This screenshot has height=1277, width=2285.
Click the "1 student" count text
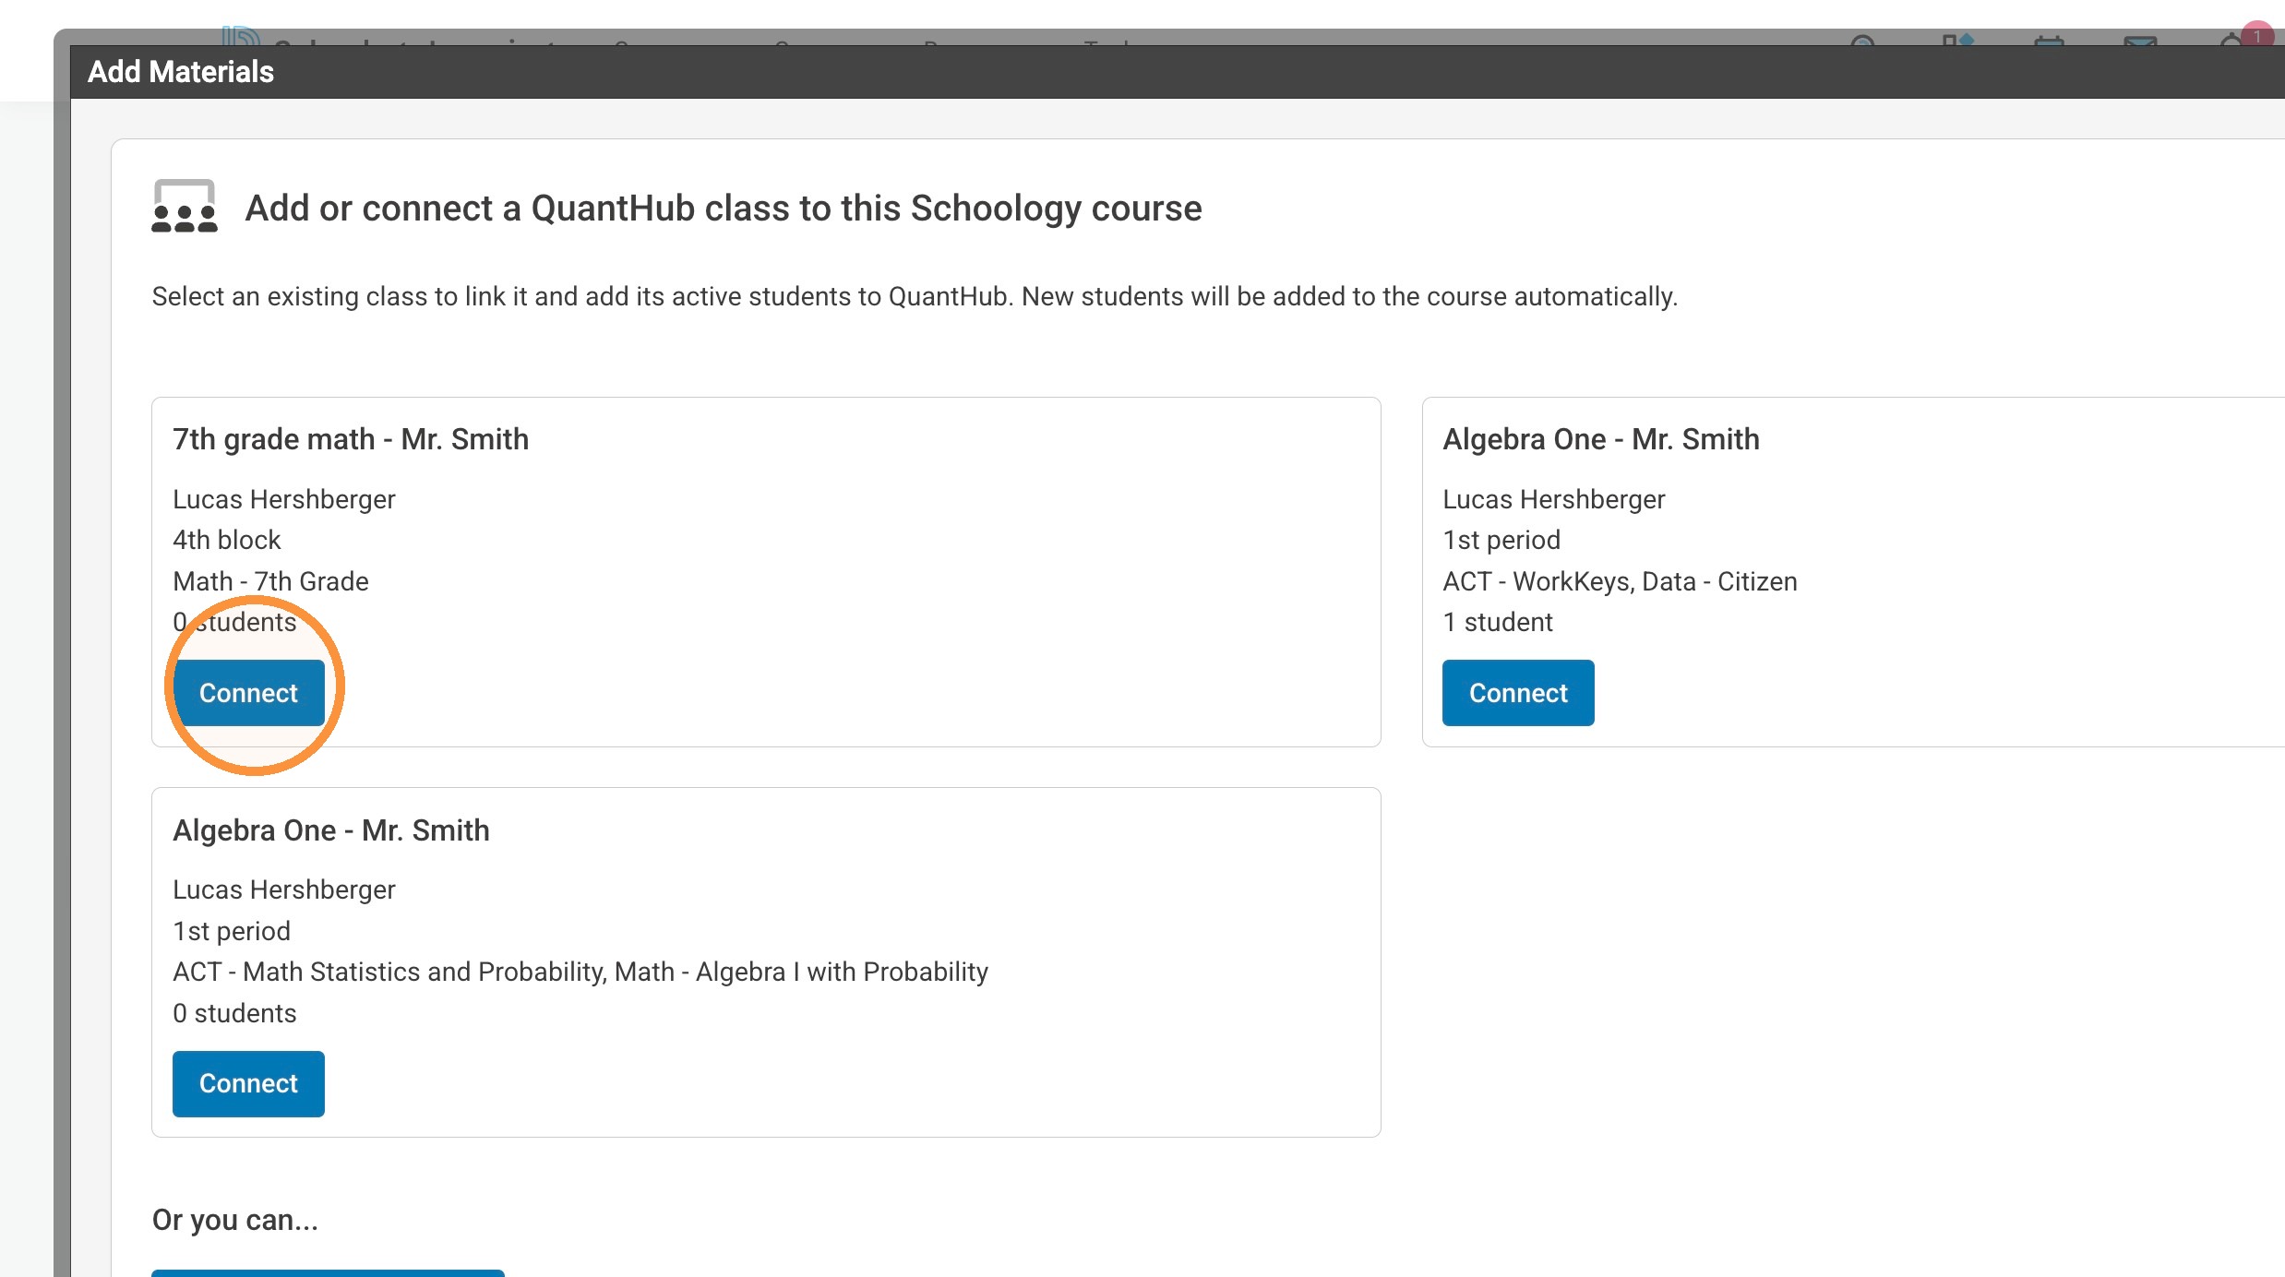coord(1497,622)
